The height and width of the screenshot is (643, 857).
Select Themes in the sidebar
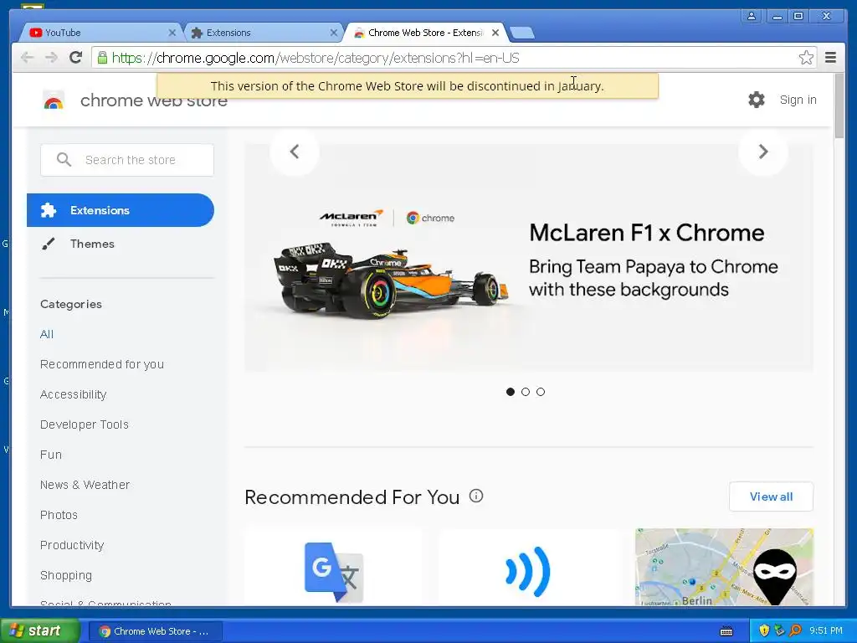(92, 244)
